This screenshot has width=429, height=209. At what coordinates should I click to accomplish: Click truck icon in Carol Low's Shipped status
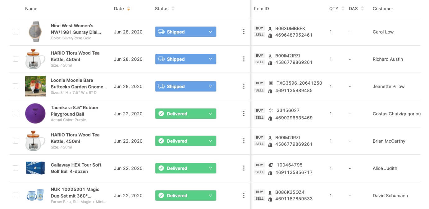pos(161,32)
